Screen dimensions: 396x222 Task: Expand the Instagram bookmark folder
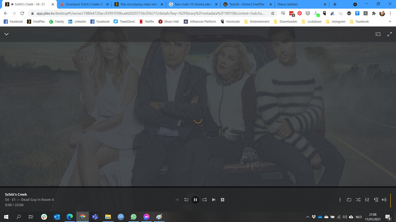336,22
